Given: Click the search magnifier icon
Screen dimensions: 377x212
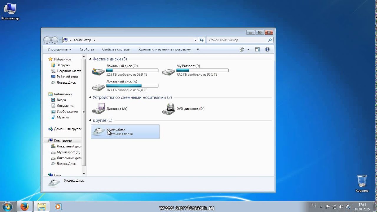Looking at the screenshot, I should [x=270, y=40].
